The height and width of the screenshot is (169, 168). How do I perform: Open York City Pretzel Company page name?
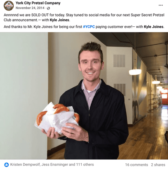coord(38,3)
